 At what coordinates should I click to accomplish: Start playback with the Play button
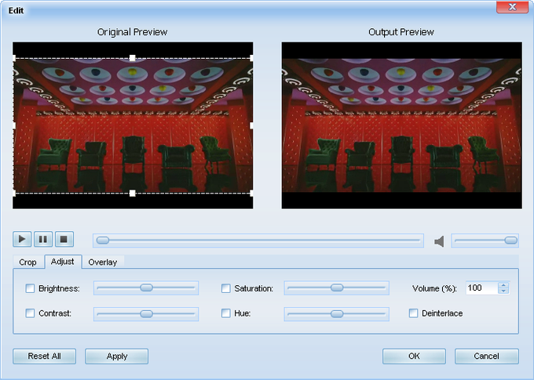coord(22,239)
